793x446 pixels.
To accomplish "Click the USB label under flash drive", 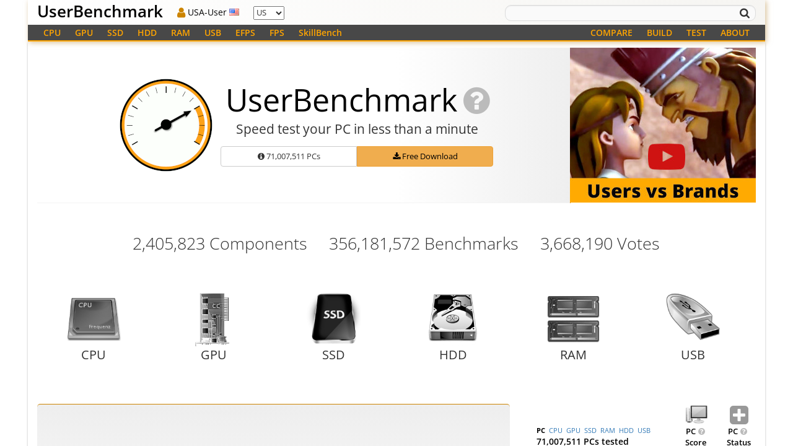I will click(693, 355).
